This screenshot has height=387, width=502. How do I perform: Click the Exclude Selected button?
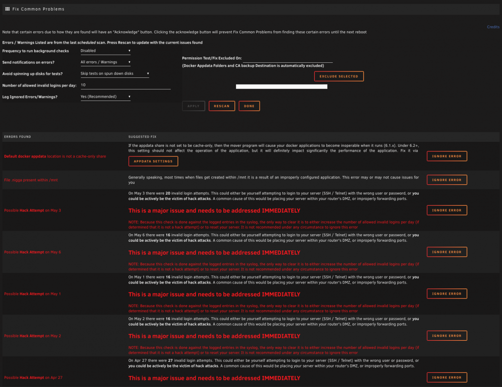click(339, 76)
